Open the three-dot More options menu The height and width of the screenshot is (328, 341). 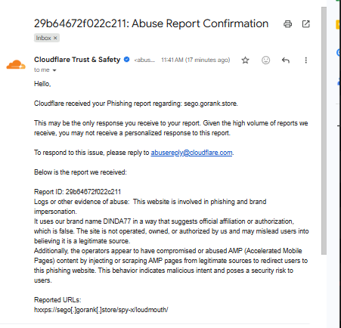(x=305, y=60)
